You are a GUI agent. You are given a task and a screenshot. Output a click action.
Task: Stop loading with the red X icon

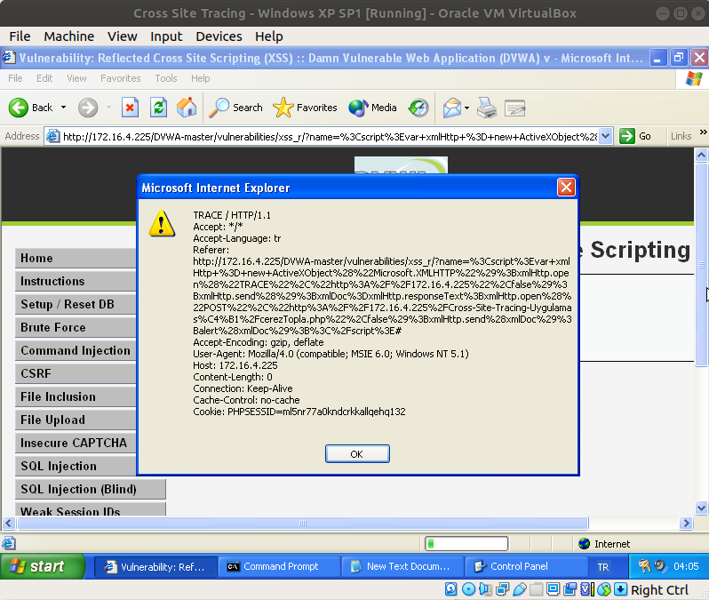[130, 108]
